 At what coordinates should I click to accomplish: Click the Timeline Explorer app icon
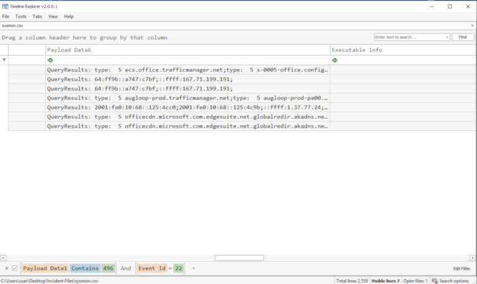(x=5, y=6)
